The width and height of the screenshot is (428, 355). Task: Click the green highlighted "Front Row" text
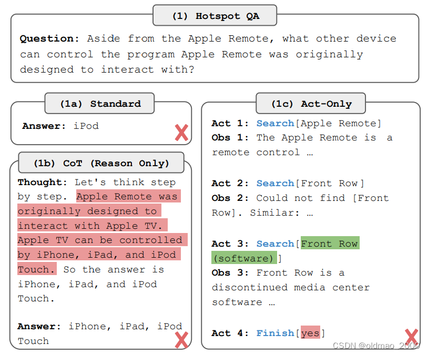click(330, 243)
